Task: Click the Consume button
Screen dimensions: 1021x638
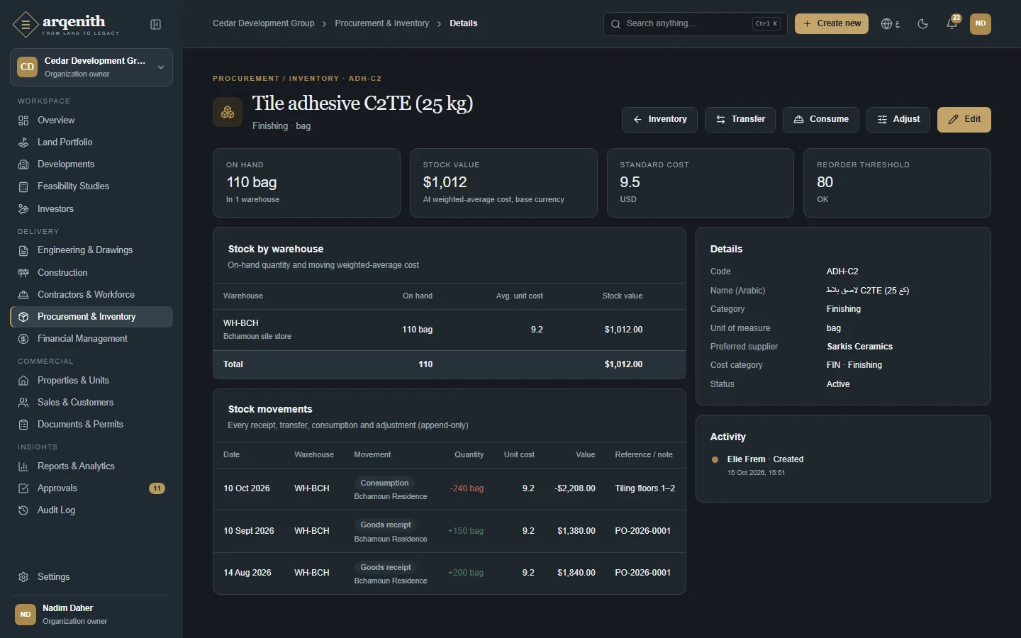Action: click(821, 120)
